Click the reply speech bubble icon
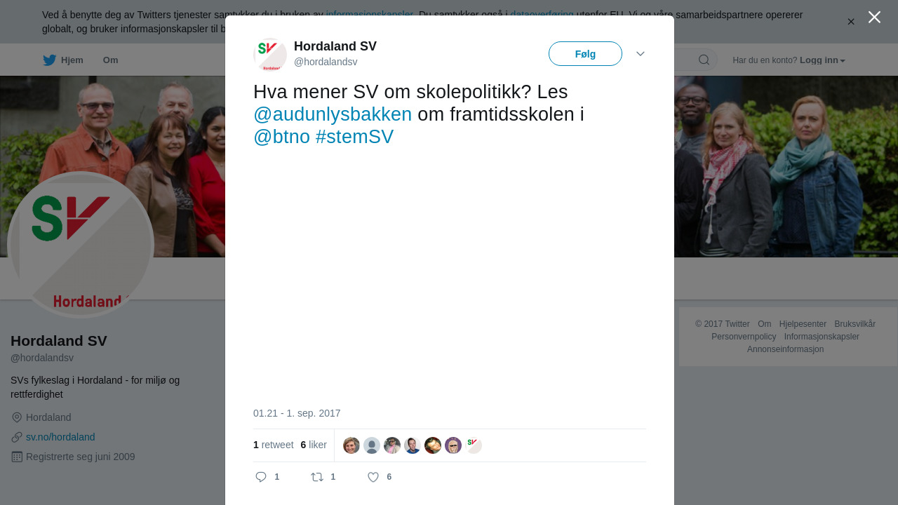The image size is (898, 505). pyautogui.click(x=261, y=477)
